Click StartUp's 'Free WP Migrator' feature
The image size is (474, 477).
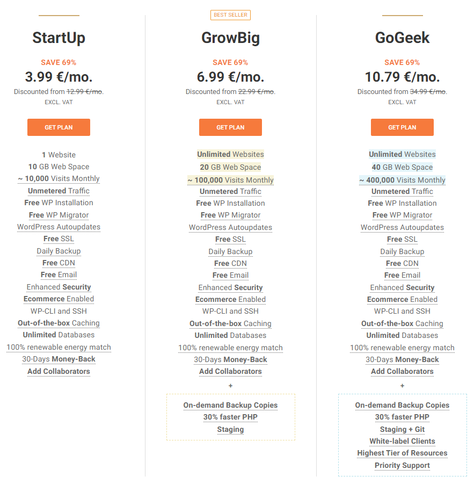point(59,215)
